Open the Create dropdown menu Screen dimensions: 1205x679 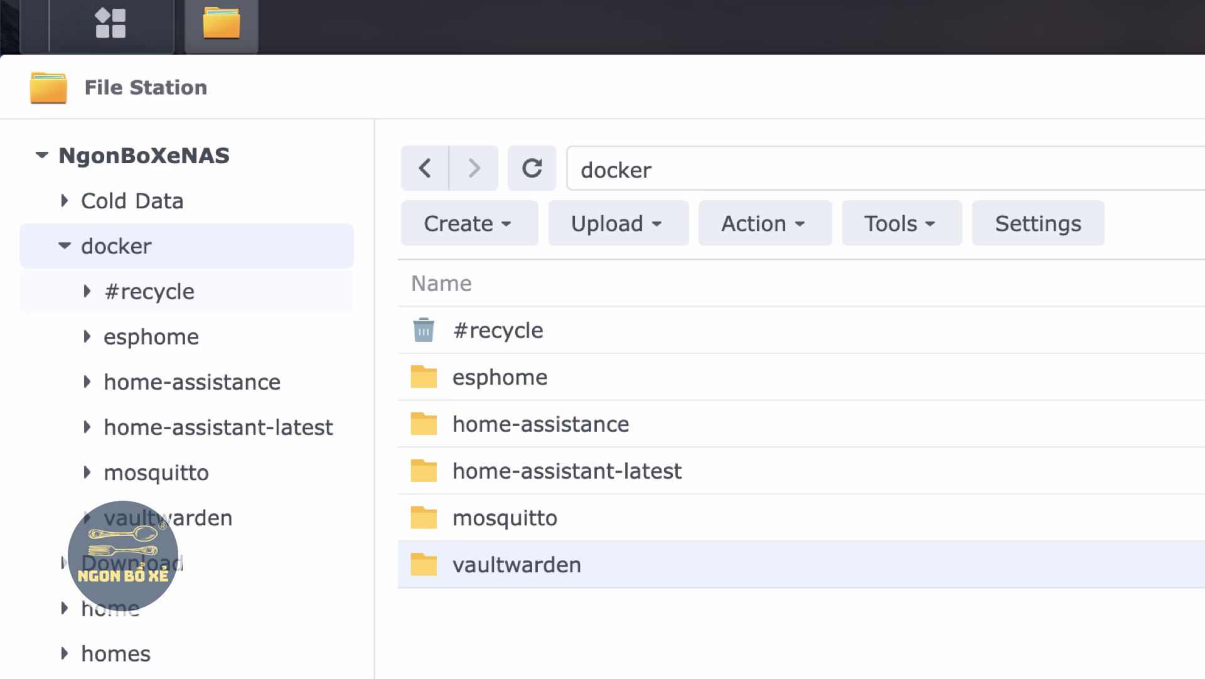pos(469,223)
